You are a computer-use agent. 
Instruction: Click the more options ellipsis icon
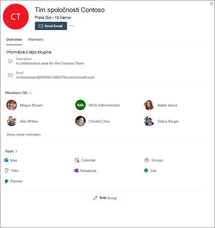72,26
